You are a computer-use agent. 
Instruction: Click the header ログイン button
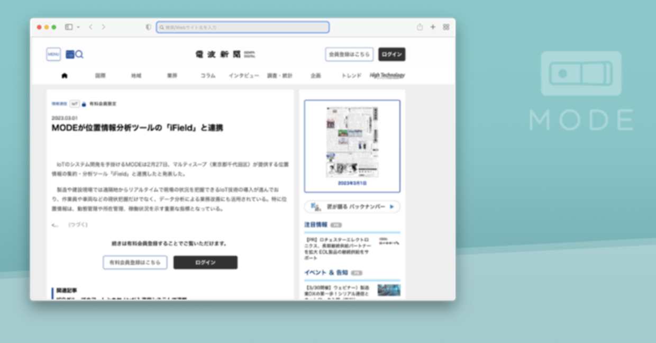click(391, 55)
